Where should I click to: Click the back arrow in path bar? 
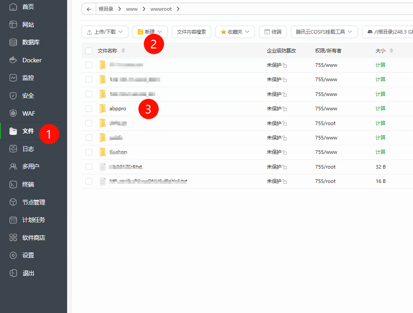(89, 9)
